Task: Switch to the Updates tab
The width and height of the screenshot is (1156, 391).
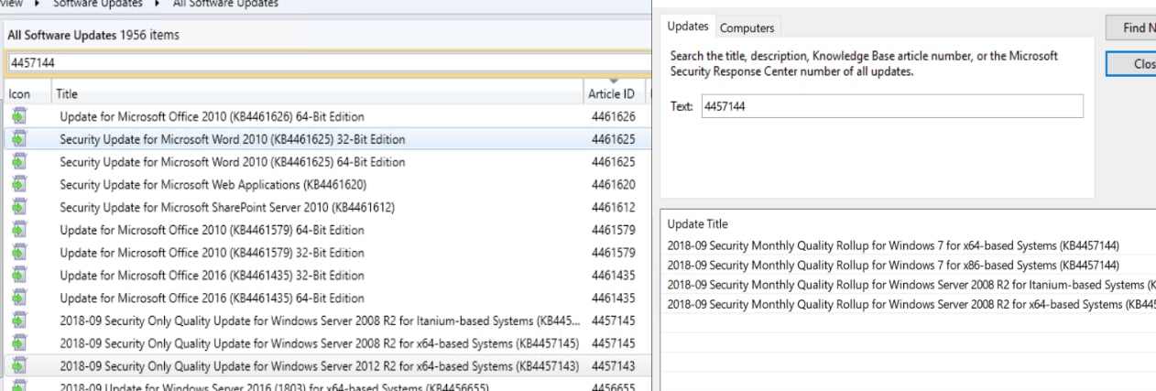Action: pos(688,27)
